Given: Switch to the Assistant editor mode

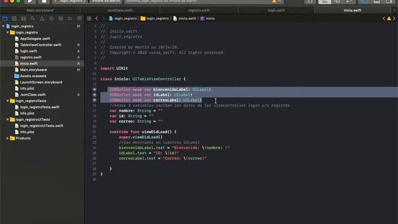Looking at the screenshot, I should [x=337, y=1].
